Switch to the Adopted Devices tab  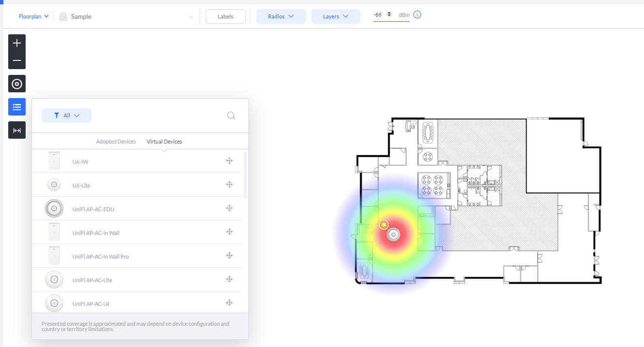tap(116, 142)
